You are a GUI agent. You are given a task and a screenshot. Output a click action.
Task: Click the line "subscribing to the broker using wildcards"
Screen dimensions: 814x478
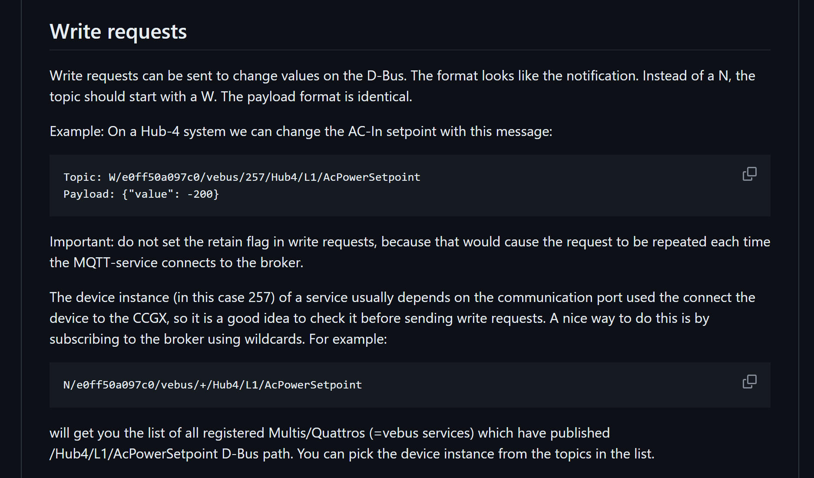[218, 339]
